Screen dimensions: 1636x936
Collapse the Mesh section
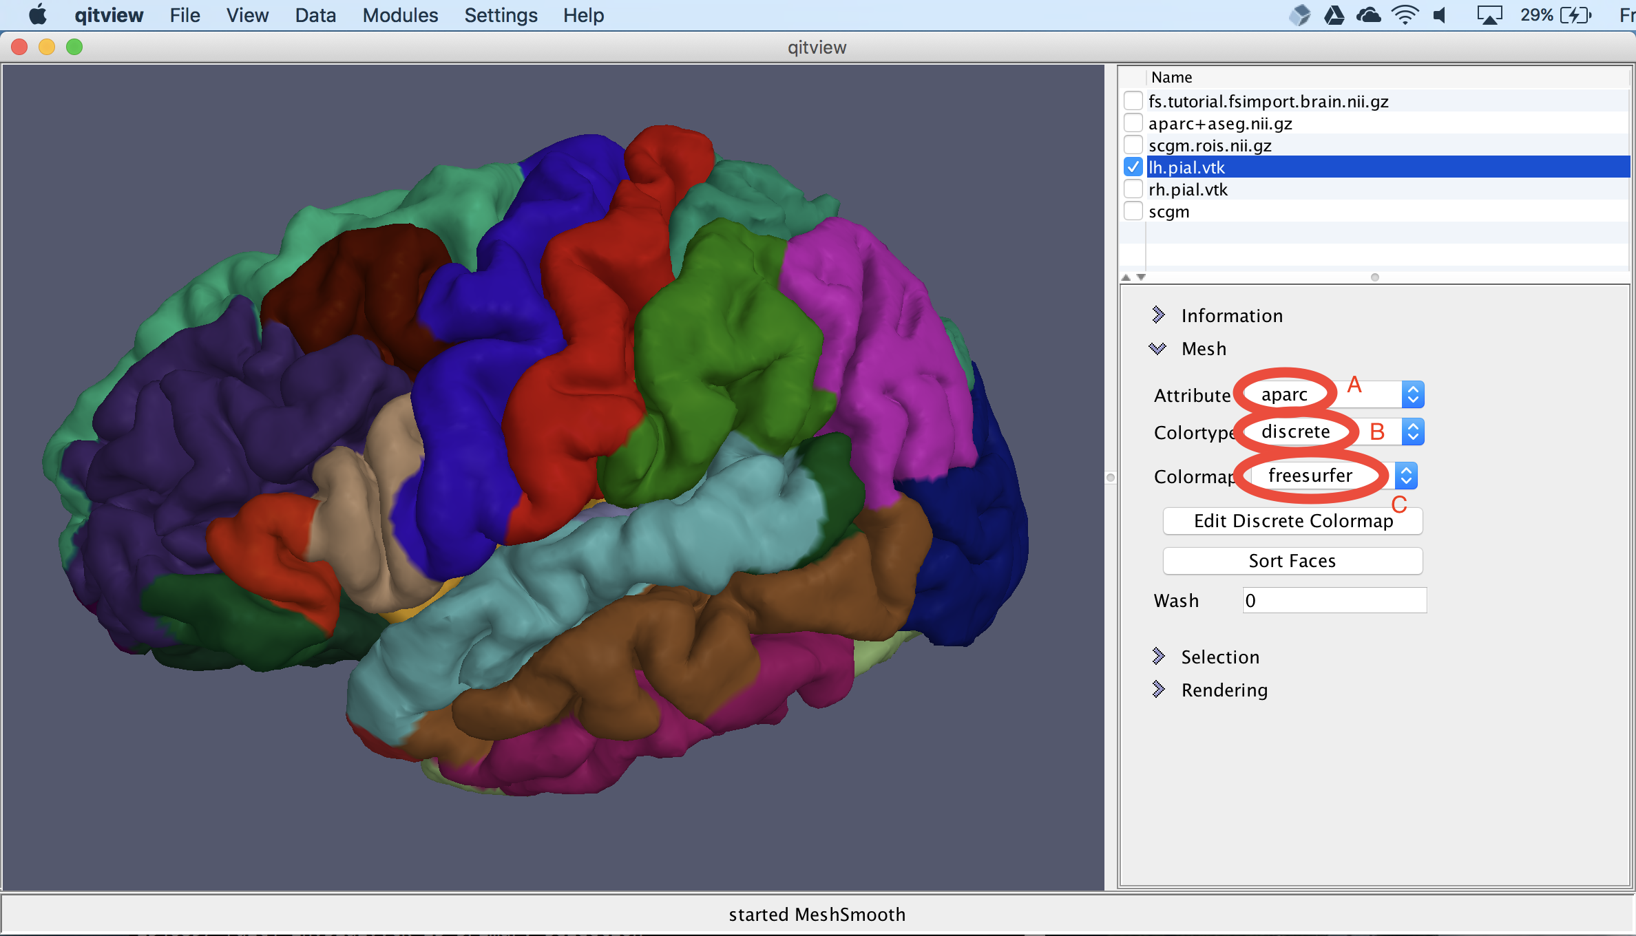[x=1157, y=349]
